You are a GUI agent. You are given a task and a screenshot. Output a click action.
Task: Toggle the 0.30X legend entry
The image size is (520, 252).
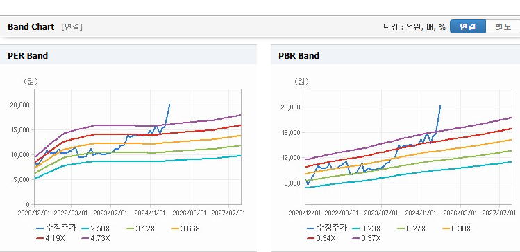tap(457, 228)
